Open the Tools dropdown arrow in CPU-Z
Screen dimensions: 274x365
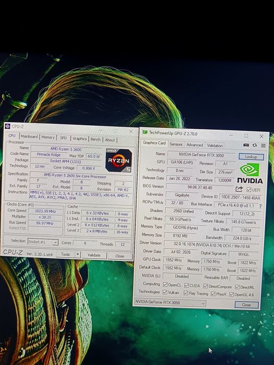[x=78, y=254]
